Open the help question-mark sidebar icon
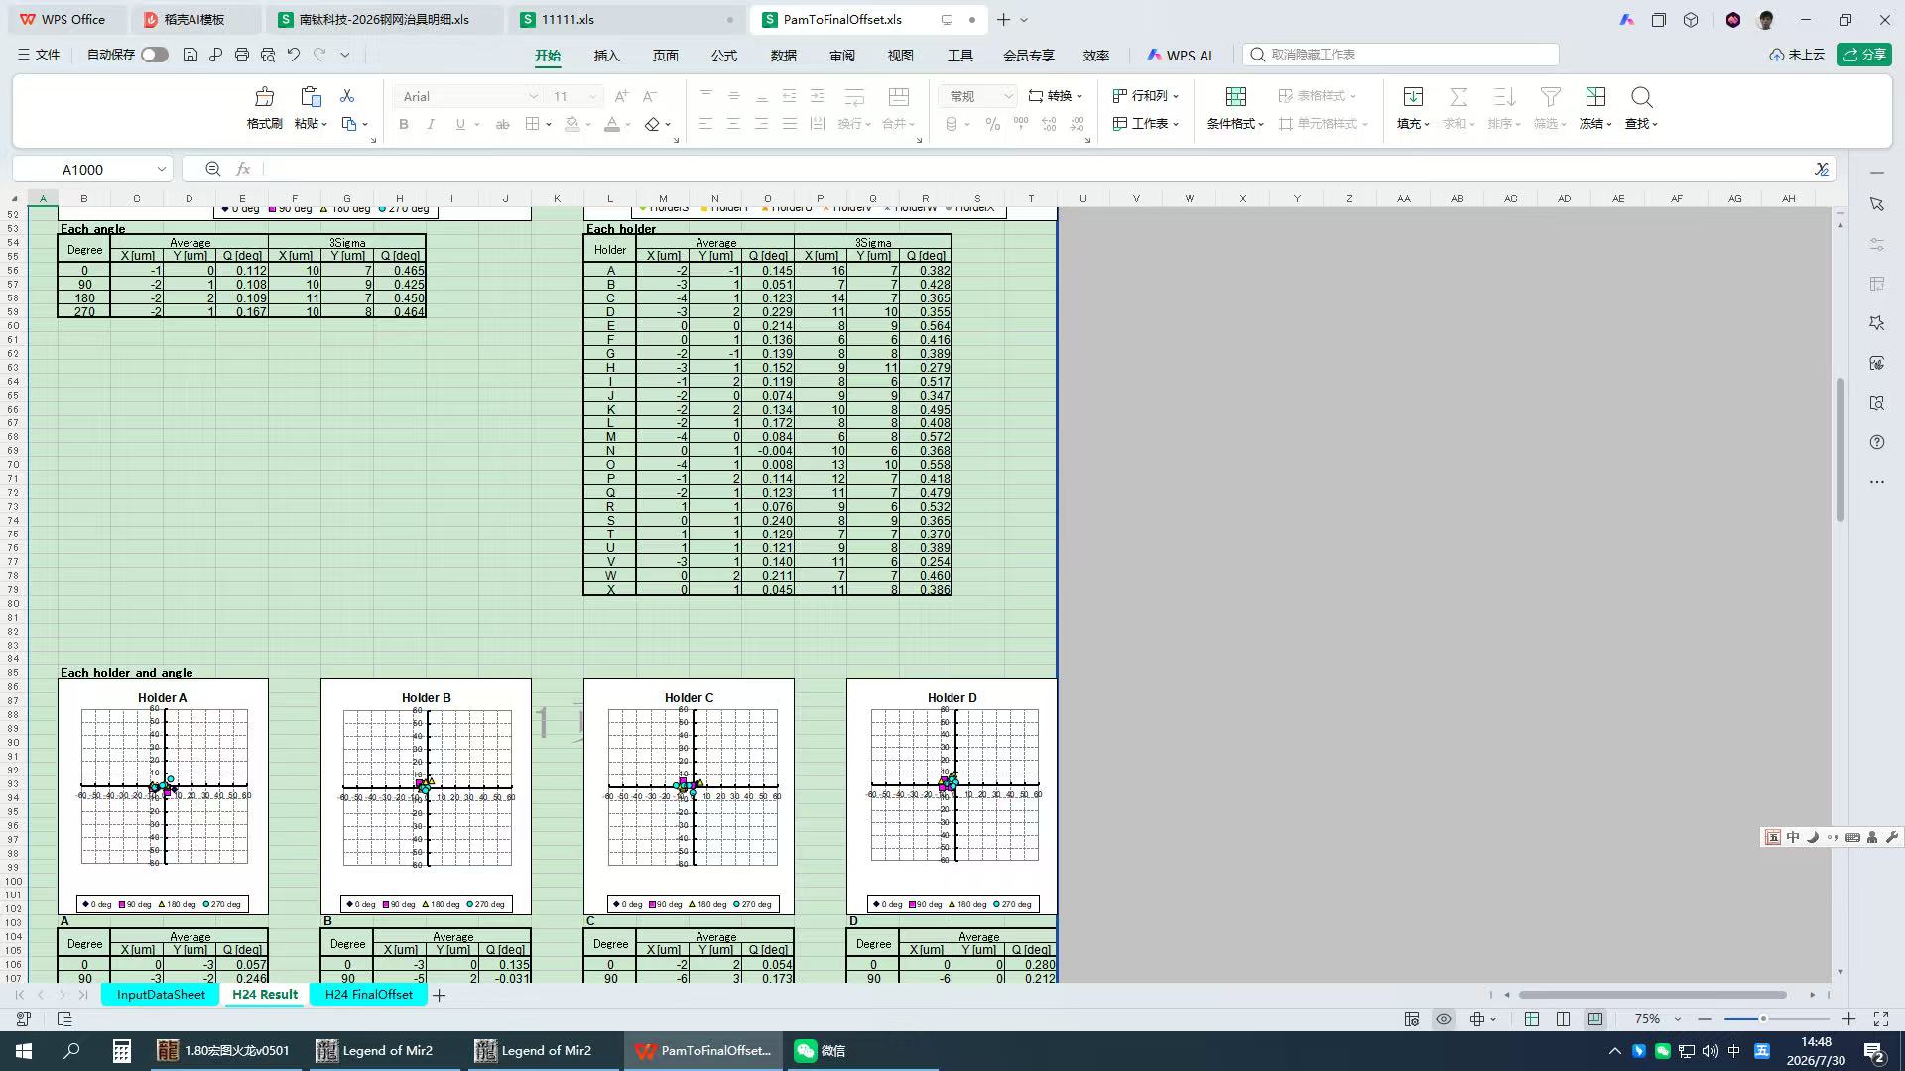The image size is (1905, 1071). 1876,442
